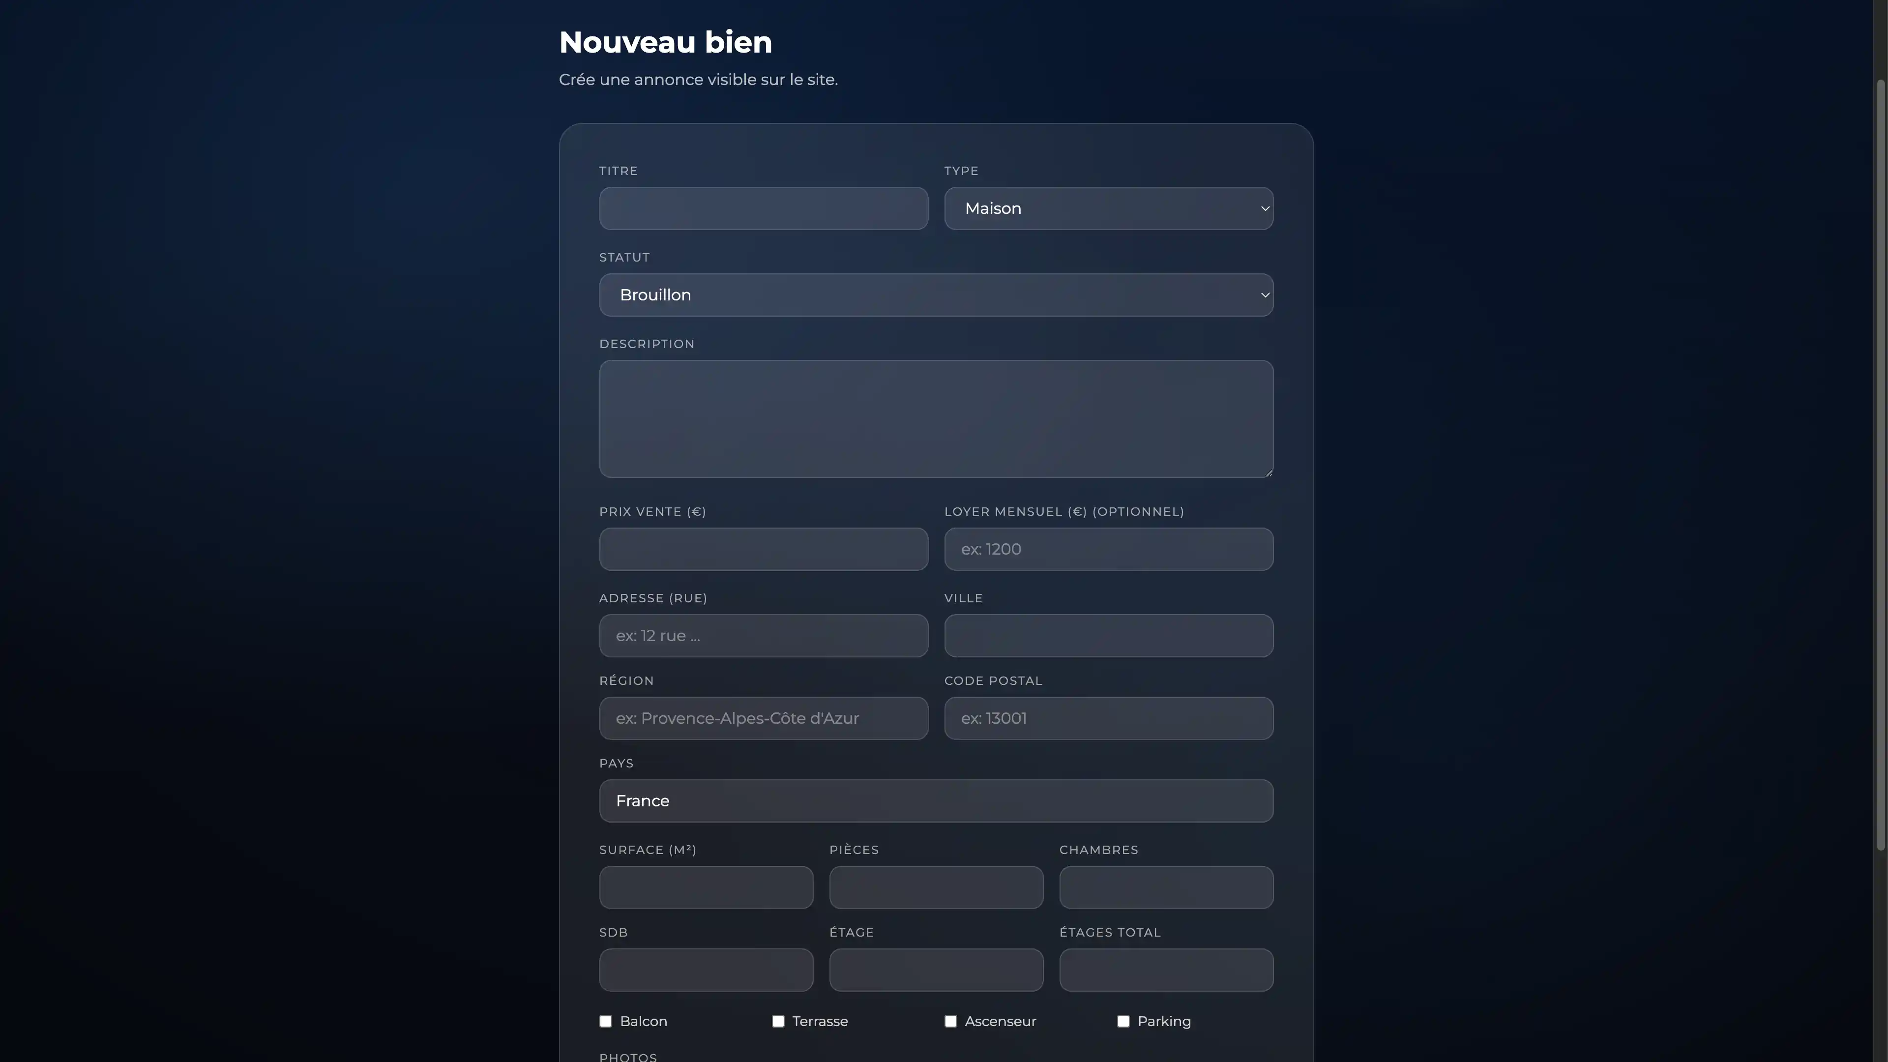Image resolution: width=1888 pixels, height=1062 pixels.
Task: Expand the Statut dropdown set to Brouillon
Action: [x=936, y=295]
